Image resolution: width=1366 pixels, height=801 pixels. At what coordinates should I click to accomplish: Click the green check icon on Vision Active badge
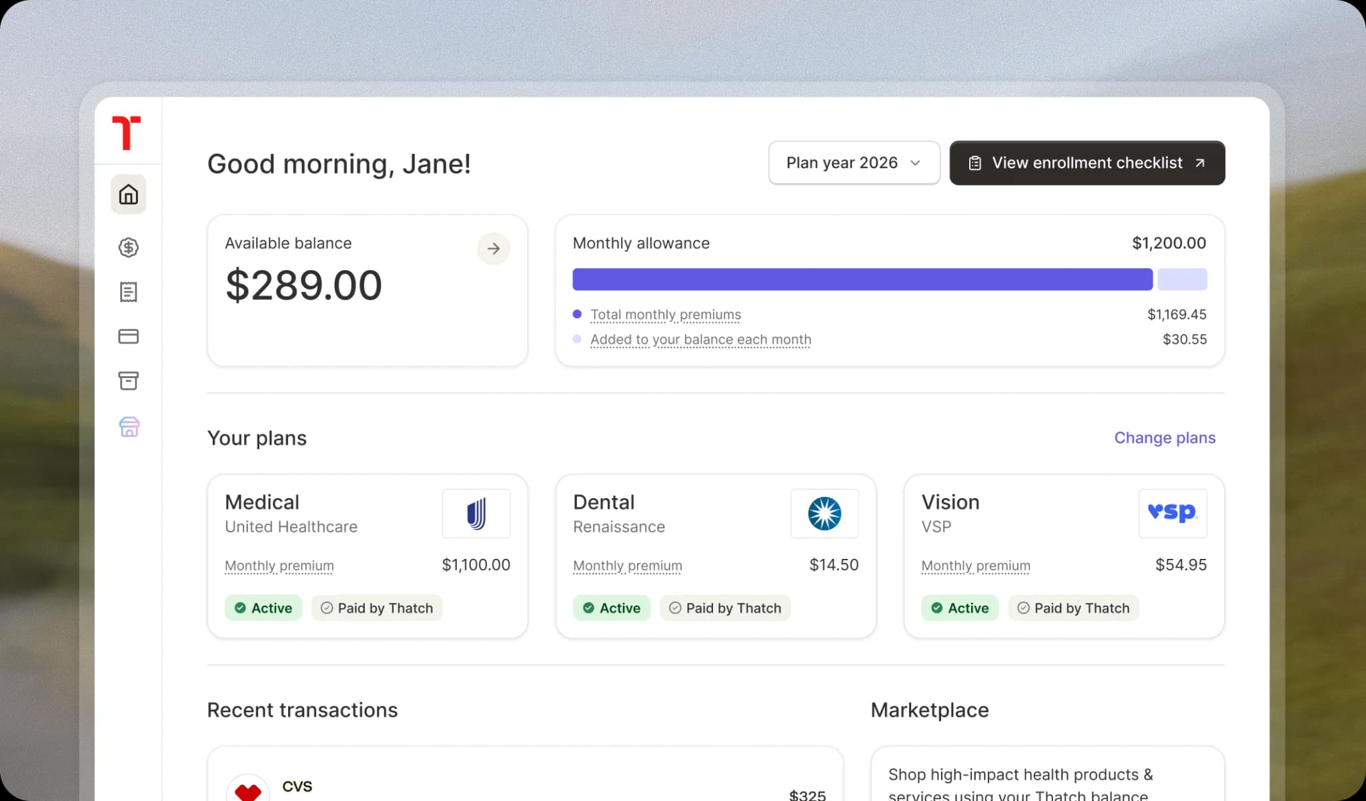click(x=936, y=608)
